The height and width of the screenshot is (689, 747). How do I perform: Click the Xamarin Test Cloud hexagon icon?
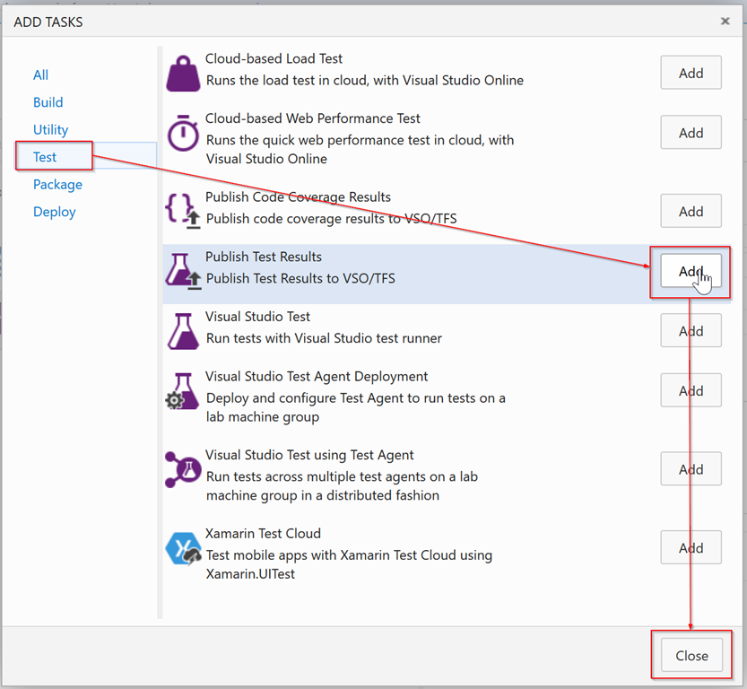(183, 548)
